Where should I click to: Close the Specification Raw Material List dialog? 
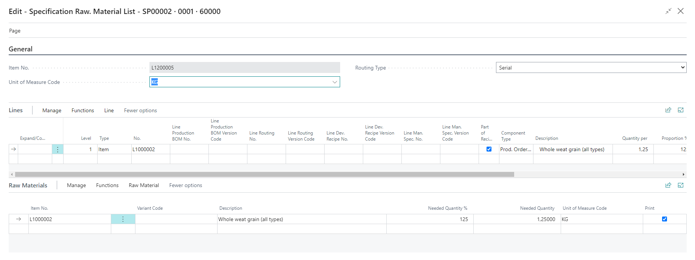[x=681, y=11]
